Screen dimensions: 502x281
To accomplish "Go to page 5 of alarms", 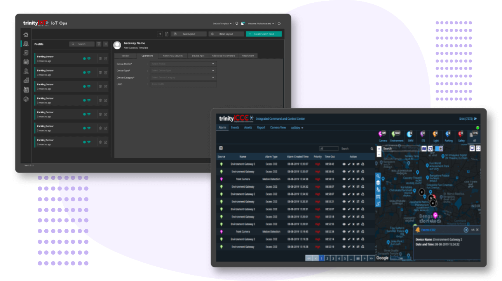I will [x=345, y=258].
